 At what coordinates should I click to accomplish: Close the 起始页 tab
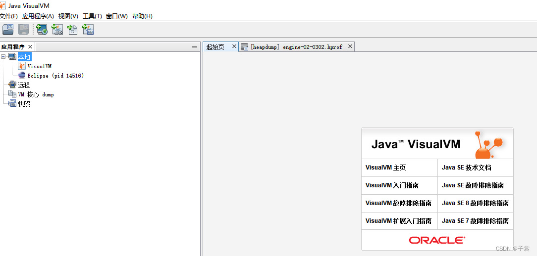(x=234, y=46)
